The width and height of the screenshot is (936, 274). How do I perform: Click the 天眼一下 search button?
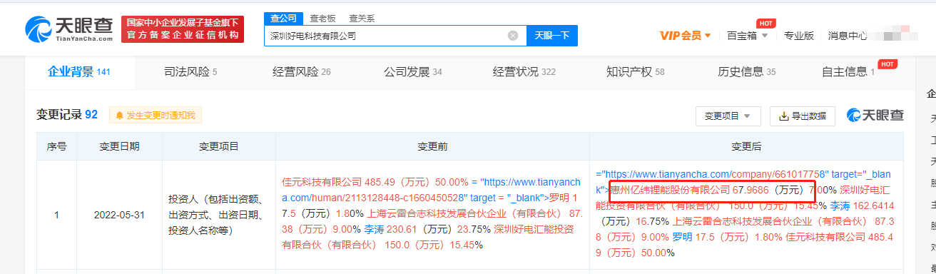[551, 36]
